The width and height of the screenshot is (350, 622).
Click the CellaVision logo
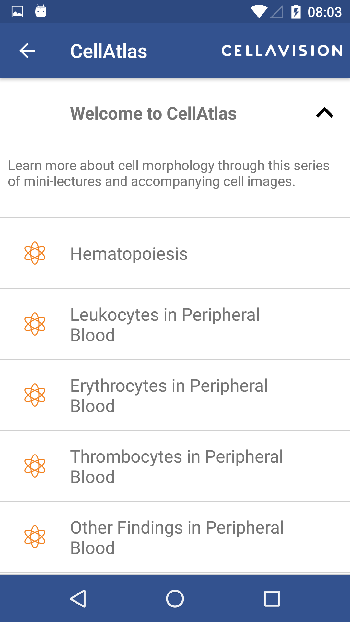282,51
